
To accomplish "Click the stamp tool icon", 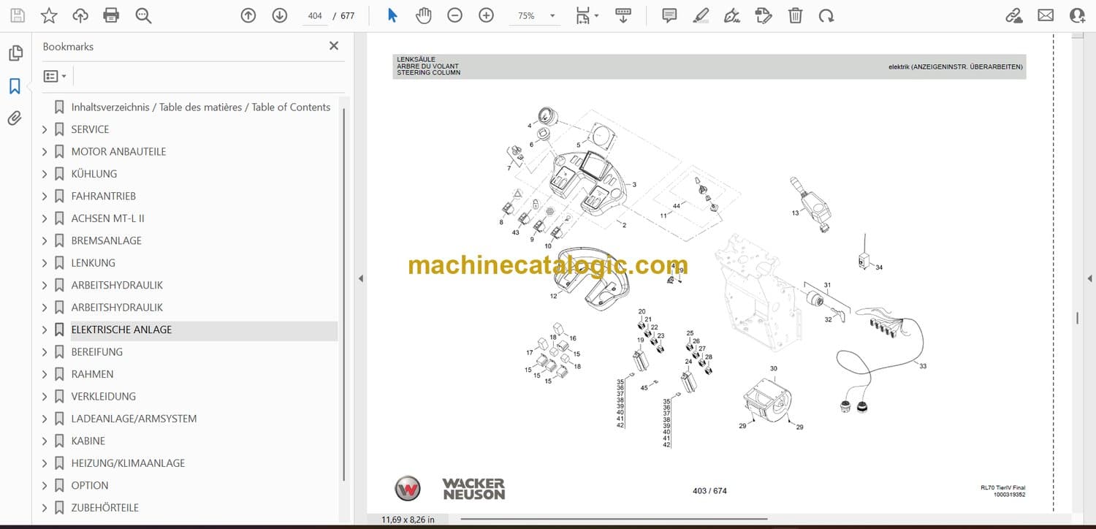I will pos(764,15).
